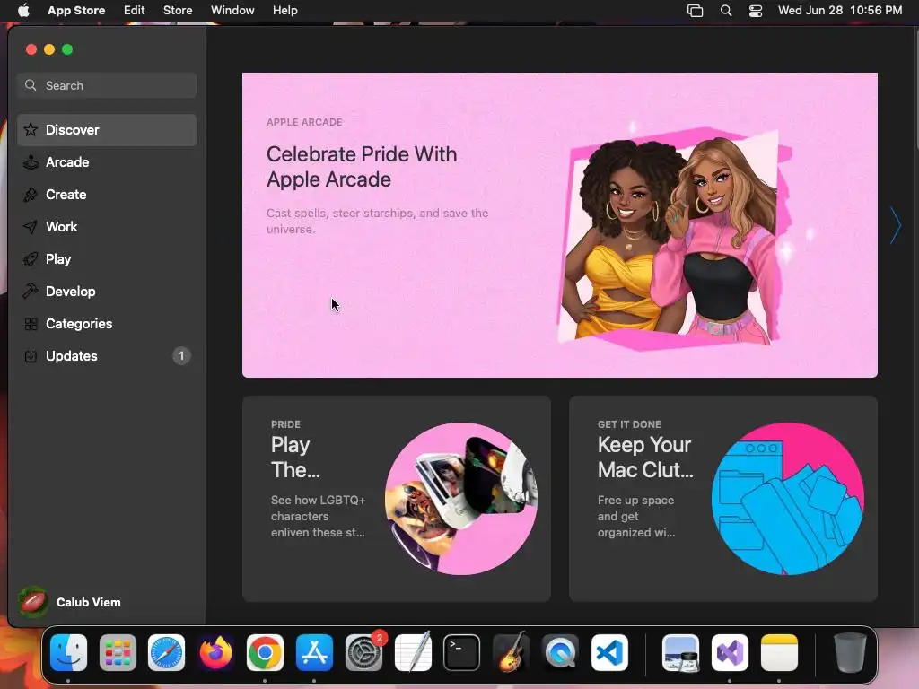The height and width of the screenshot is (689, 919).
Task: Open the Help menu
Action: pyautogui.click(x=284, y=11)
